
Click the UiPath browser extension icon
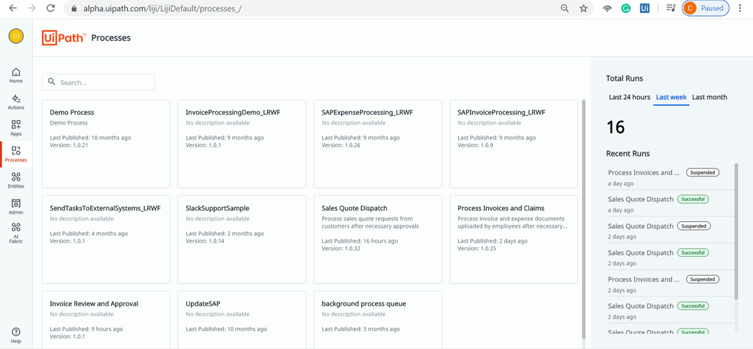point(644,8)
